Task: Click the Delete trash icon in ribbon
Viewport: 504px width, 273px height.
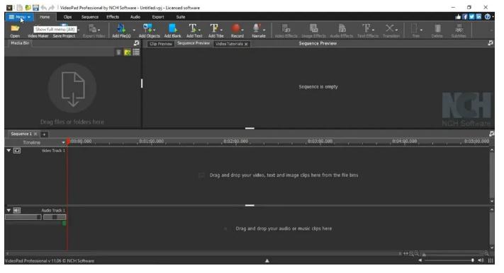Action: [437, 28]
